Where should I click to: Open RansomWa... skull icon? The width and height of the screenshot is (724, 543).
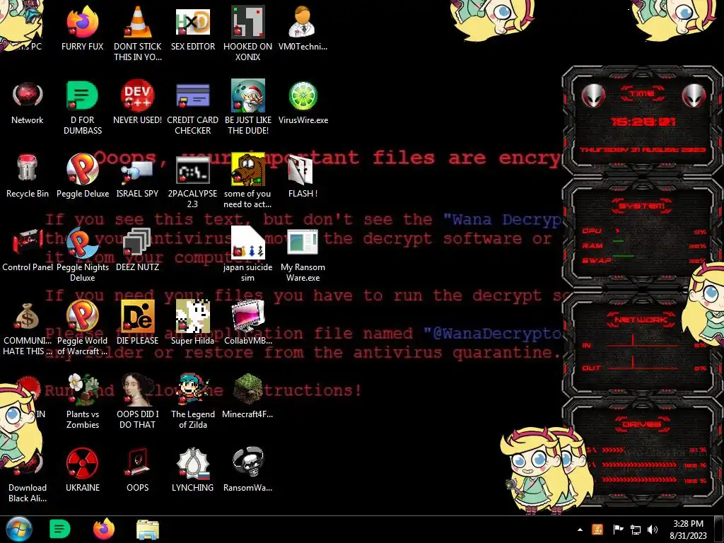coord(248,462)
